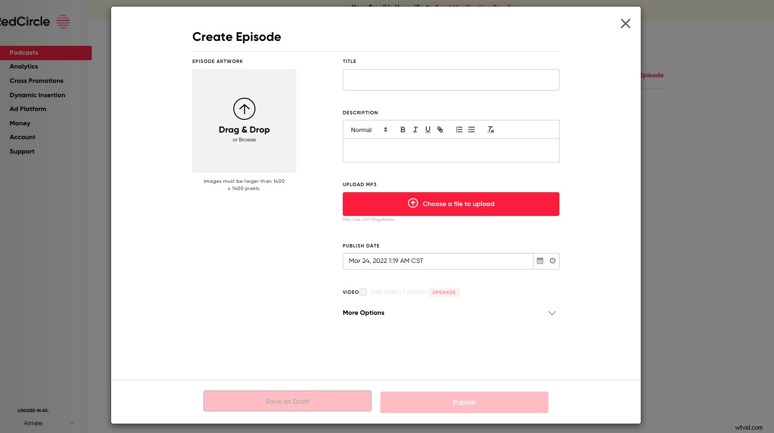Clear text formatting in the description
This screenshot has width=774, height=433.
[490, 129]
